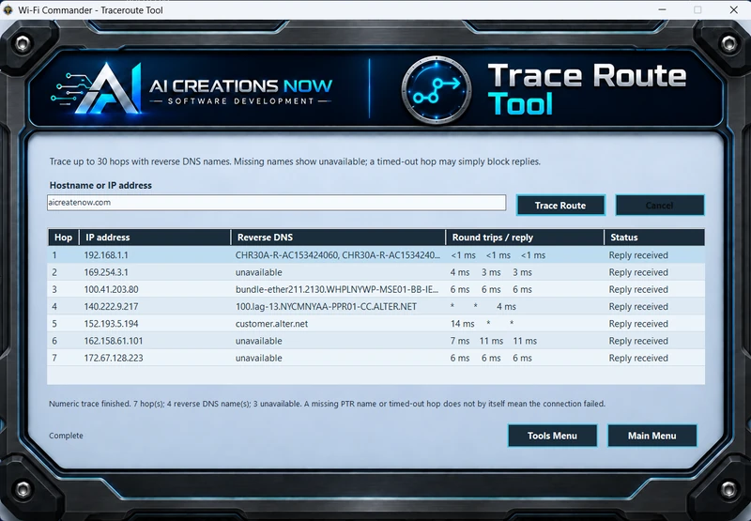Open the Tools Menu
Viewport: 751px width, 521px height.
click(552, 436)
